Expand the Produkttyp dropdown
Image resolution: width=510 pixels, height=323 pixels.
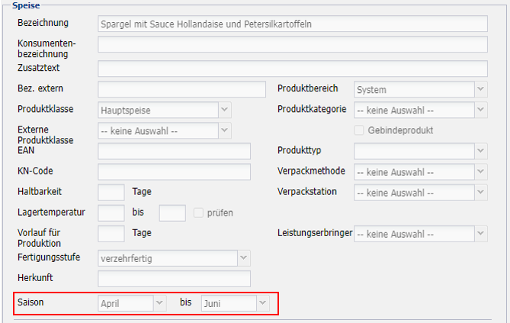(x=420, y=151)
